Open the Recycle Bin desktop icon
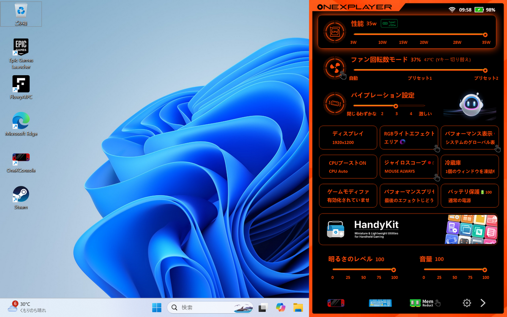 tap(21, 14)
